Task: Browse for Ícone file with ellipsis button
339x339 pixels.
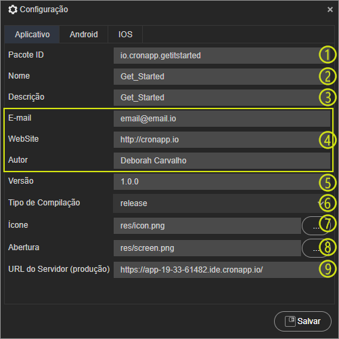Action: coord(316,226)
